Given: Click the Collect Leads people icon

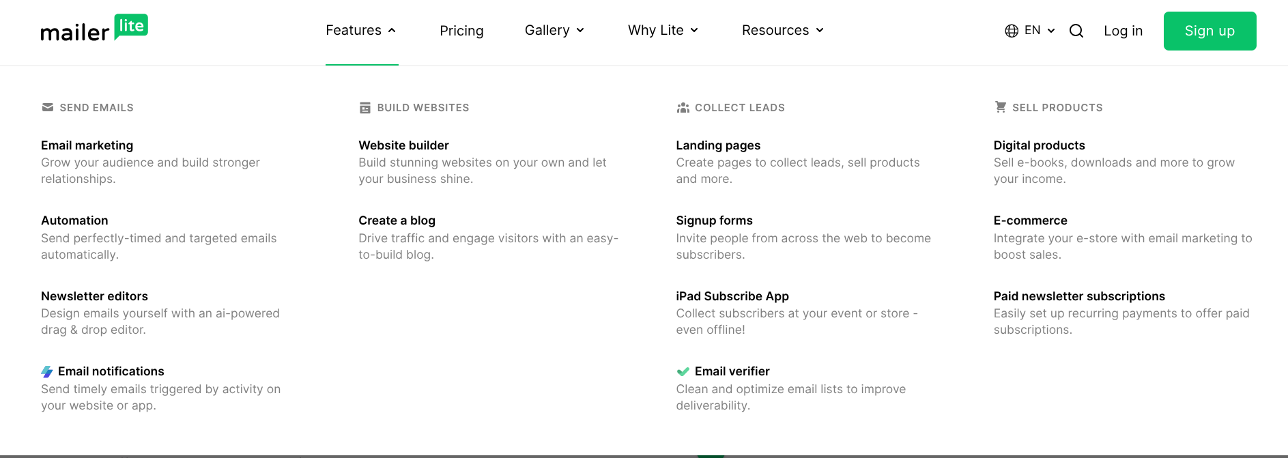Looking at the screenshot, I should coord(683,108).
